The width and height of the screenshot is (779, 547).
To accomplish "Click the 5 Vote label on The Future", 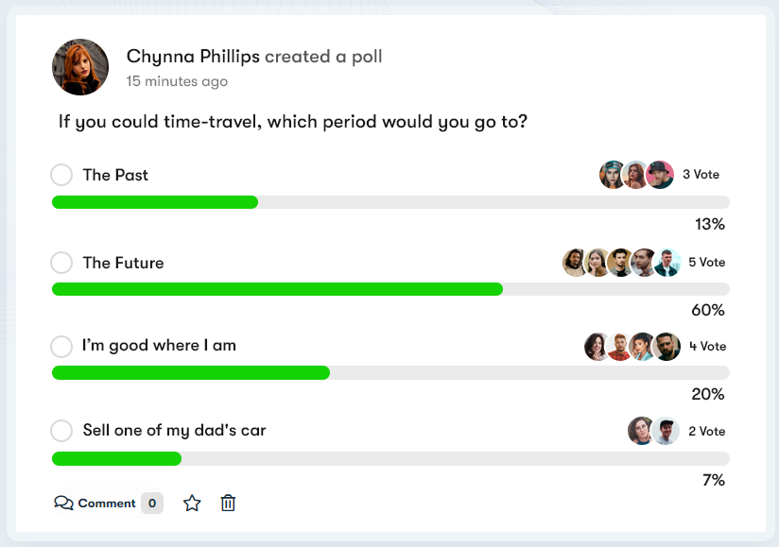I will [706, 263].
